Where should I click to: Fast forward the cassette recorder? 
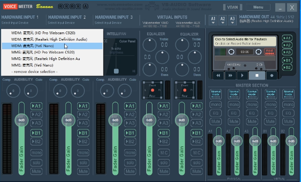coord(230,76)
